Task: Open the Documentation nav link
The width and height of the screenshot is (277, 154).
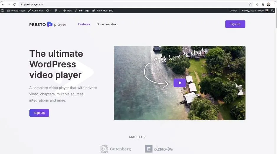Action: pos(107,24)
